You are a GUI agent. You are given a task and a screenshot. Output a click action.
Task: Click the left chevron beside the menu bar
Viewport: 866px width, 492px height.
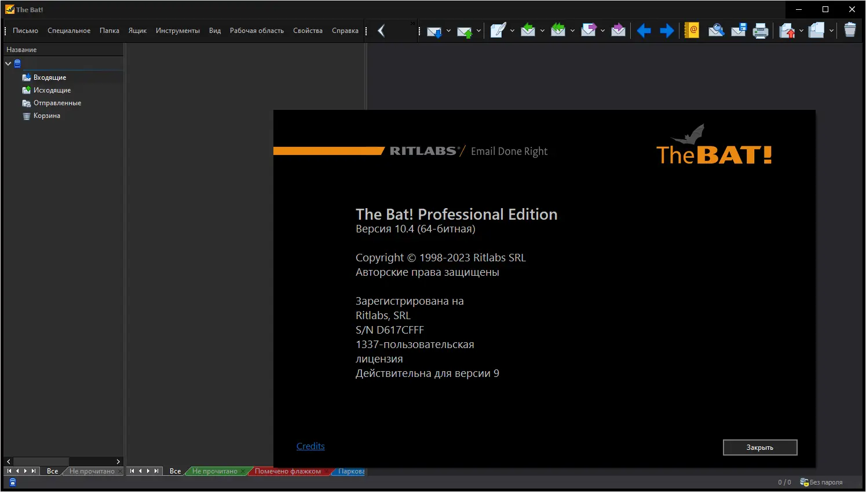(381, 31)
